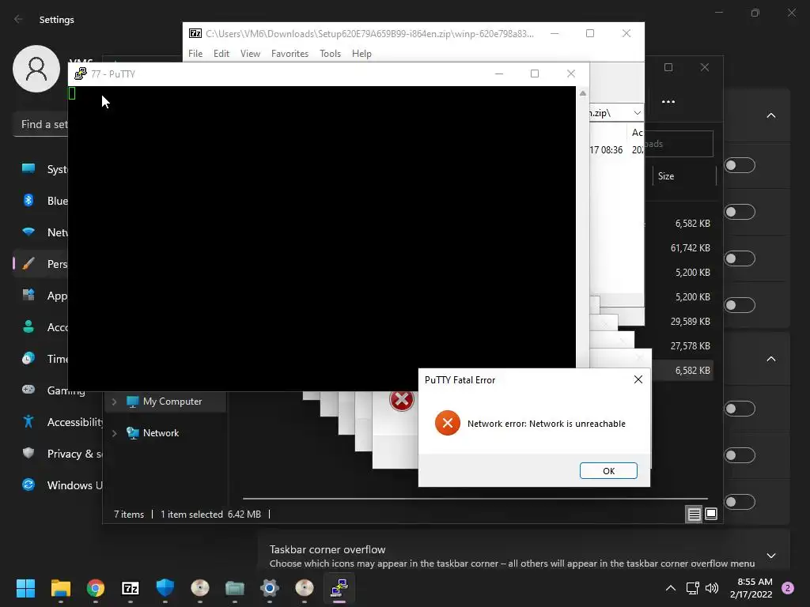Screen dimensions: 810x607
Task: Collapse the second taskbar settings section chevron
Action: pos(770,359)
